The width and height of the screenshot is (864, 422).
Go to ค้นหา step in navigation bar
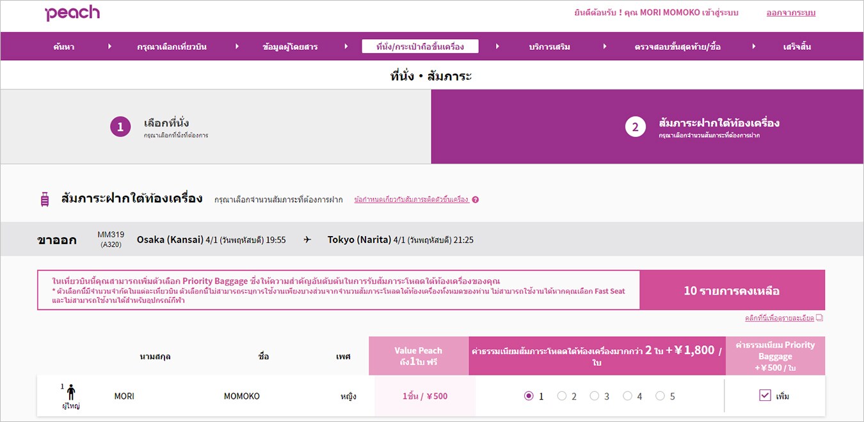(x=63, y=47)
